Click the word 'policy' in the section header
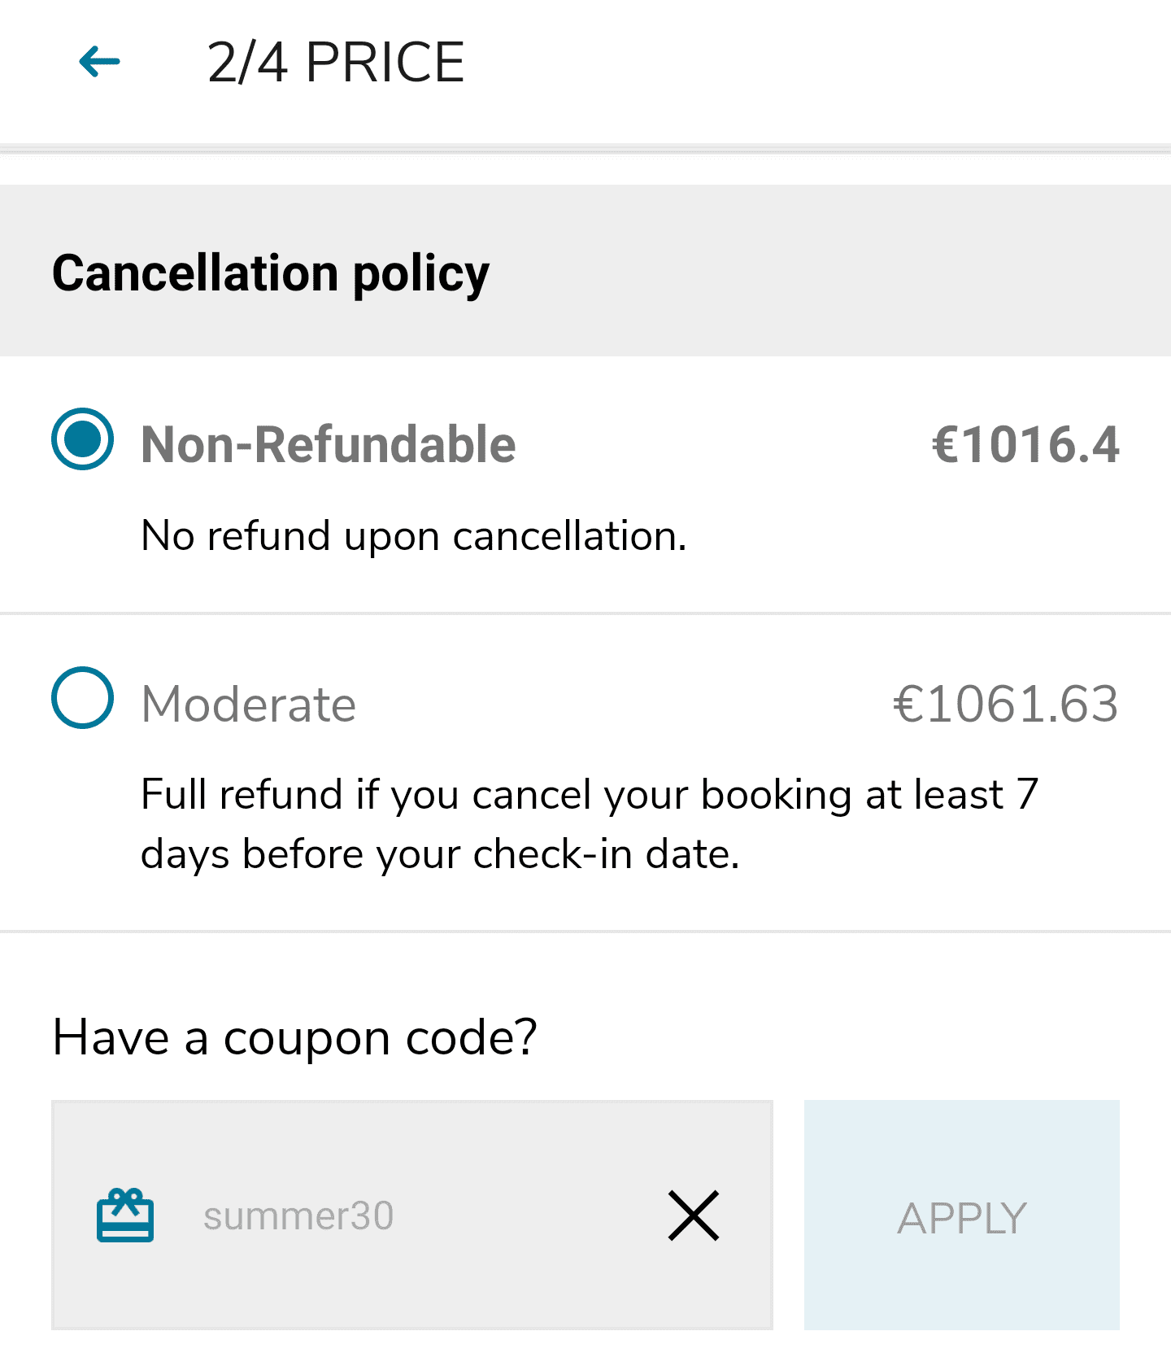This screenshot has width=1171, height=1353. click(421, 274)
